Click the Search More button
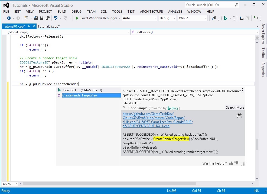The width and height of the screenshot is (267, 194). point(235,108)
